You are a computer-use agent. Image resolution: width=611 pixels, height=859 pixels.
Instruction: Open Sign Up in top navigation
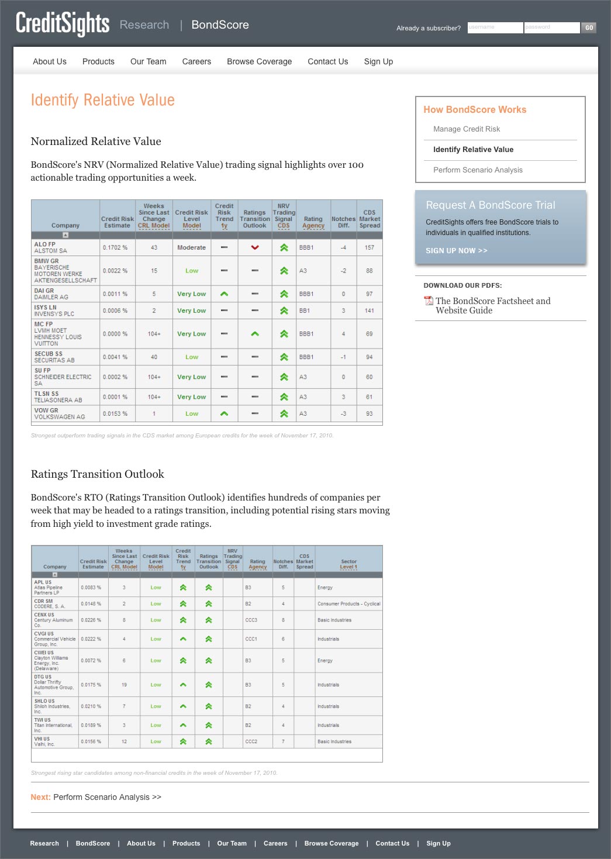(x=378, y=61)
